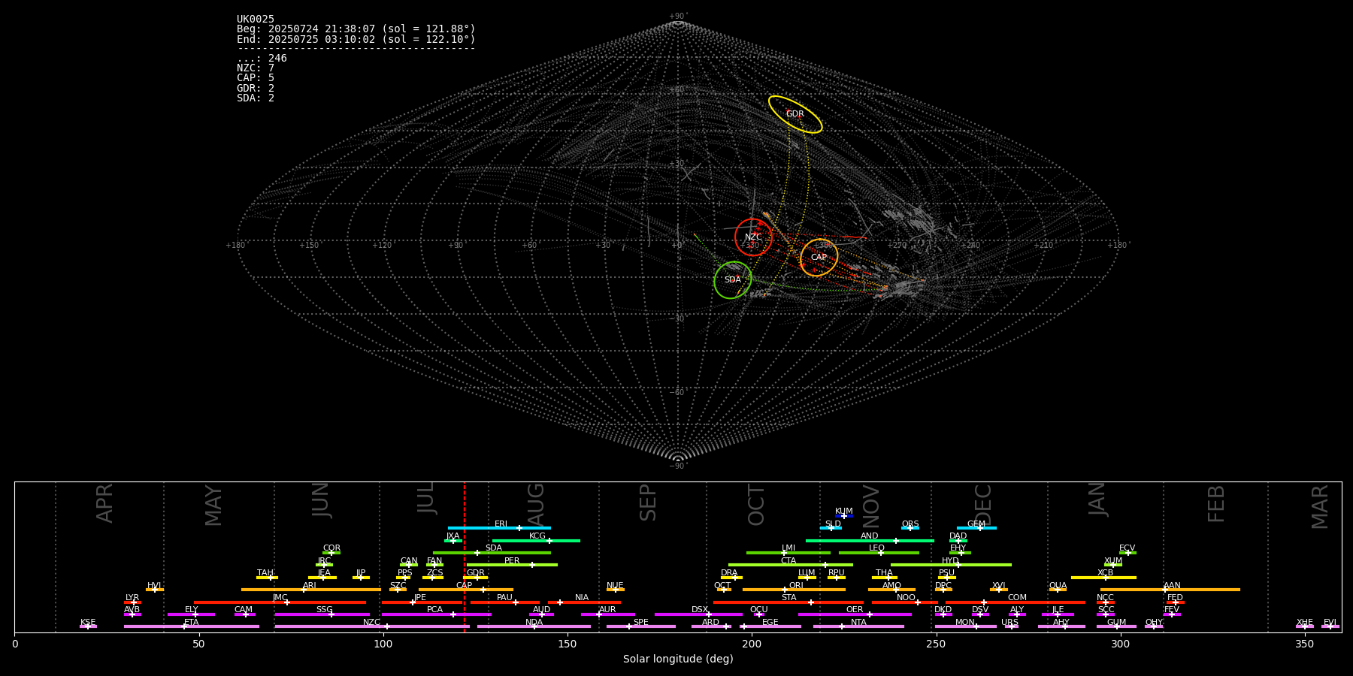Screen dimensions: 1353x676
Task: Click the AND shower bar in timeline
Action: [870, 540]
